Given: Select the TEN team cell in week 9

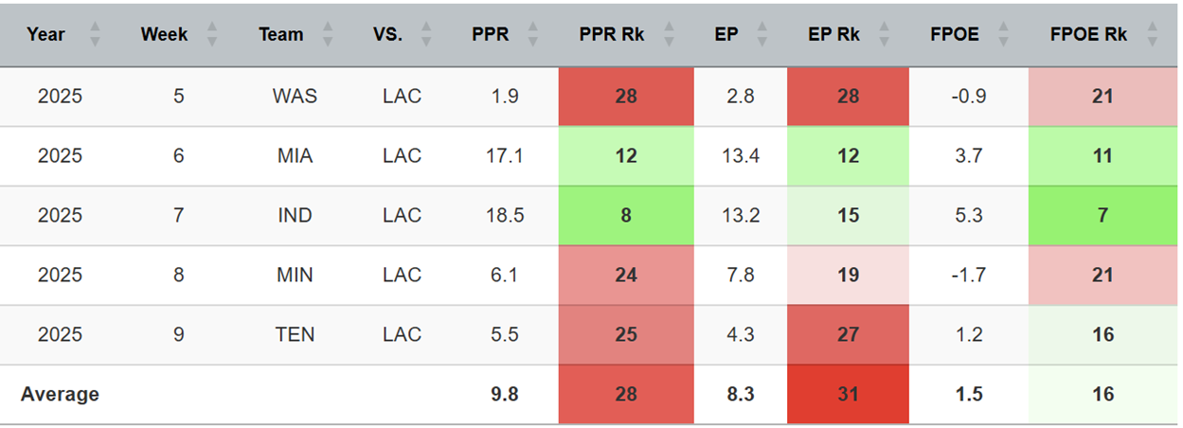Looking at the screenshot, I should (295, 335).
